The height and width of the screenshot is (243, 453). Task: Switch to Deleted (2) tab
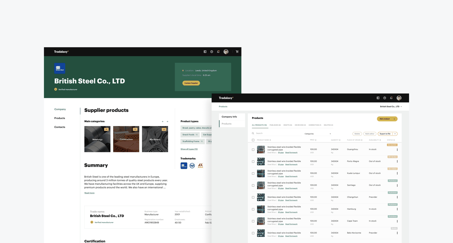(328, 125)
